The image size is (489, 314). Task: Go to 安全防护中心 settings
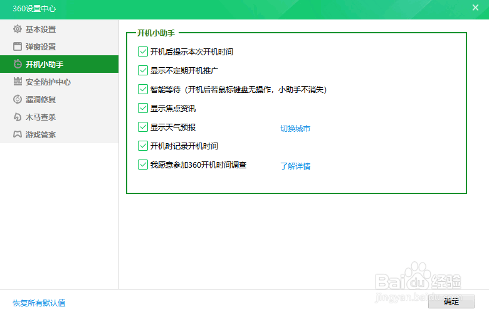(x=60, y=82)
